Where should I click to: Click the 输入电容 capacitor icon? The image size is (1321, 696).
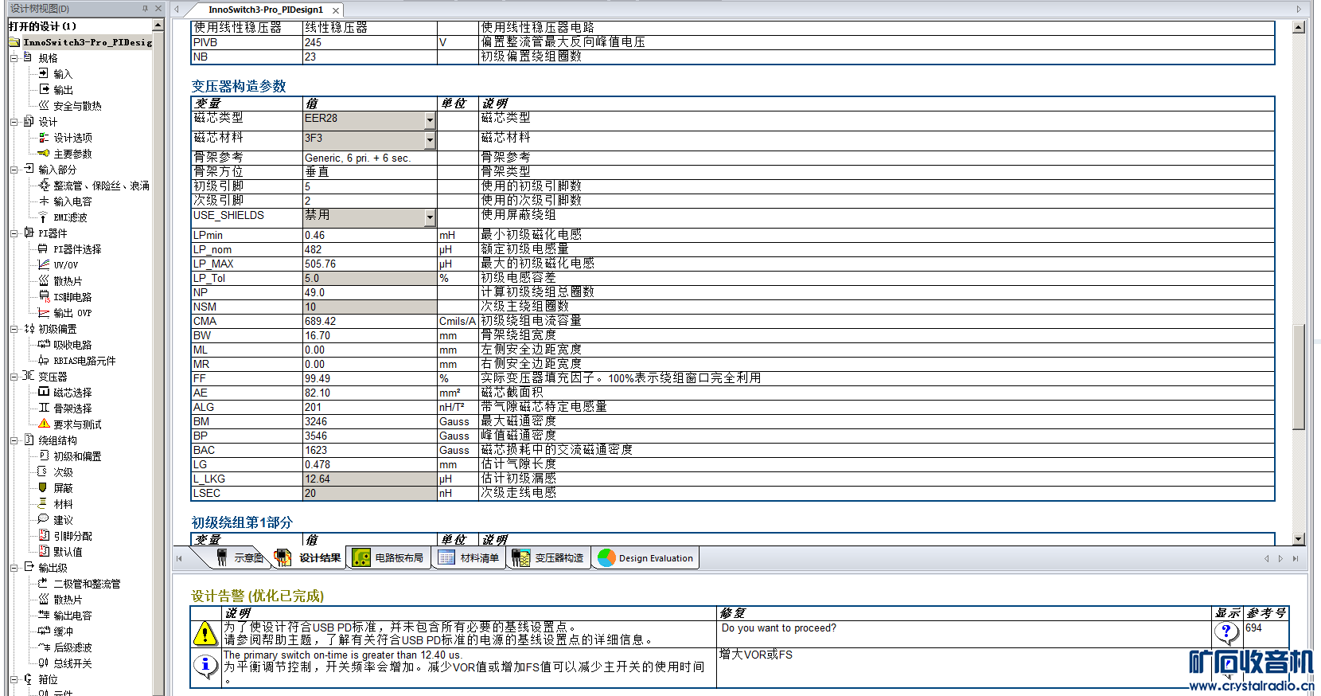click(x=44, y=201)
